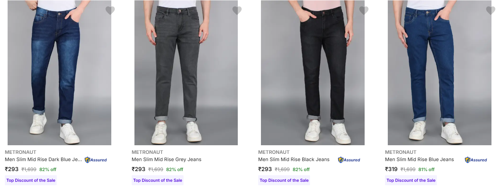Go to 'Men Slim Mid Rise Blue Jeans'
This screenshot has height=188, width=497.
(x=419, y=159)
